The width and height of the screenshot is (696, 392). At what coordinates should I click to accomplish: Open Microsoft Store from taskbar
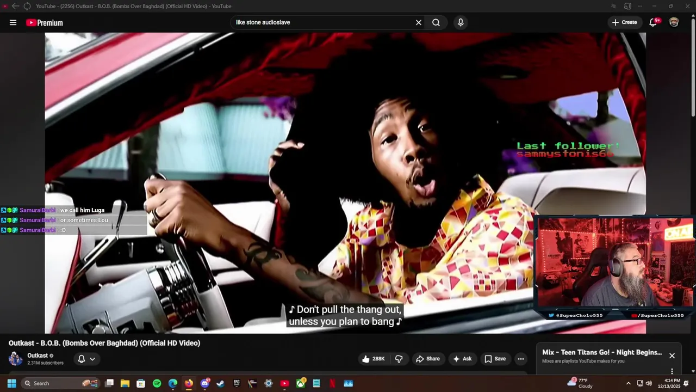[x=141, y=383]
